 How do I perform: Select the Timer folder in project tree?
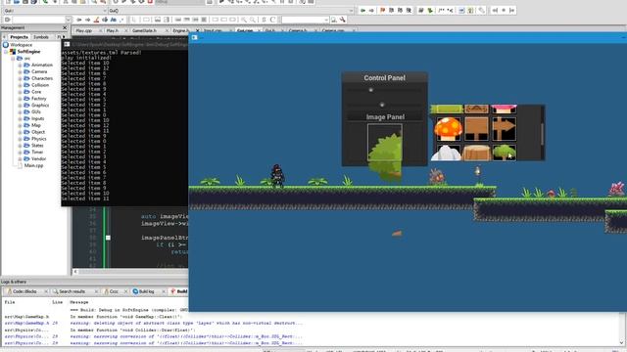37,153
